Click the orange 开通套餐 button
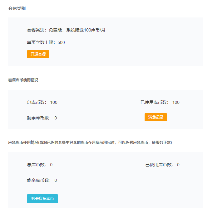This screenshot has width=203, height=208. [x=38, y=54]
